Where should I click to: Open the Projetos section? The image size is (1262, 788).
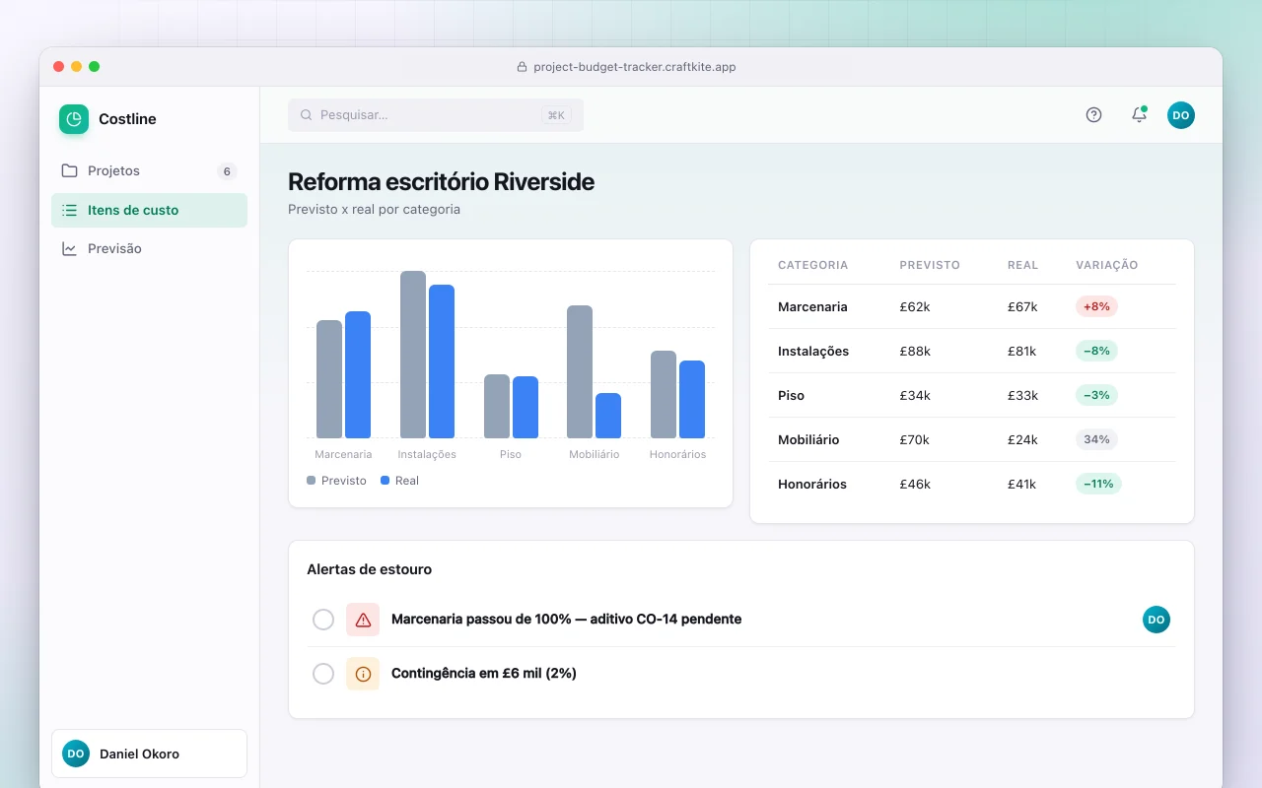tap(149, 171)
